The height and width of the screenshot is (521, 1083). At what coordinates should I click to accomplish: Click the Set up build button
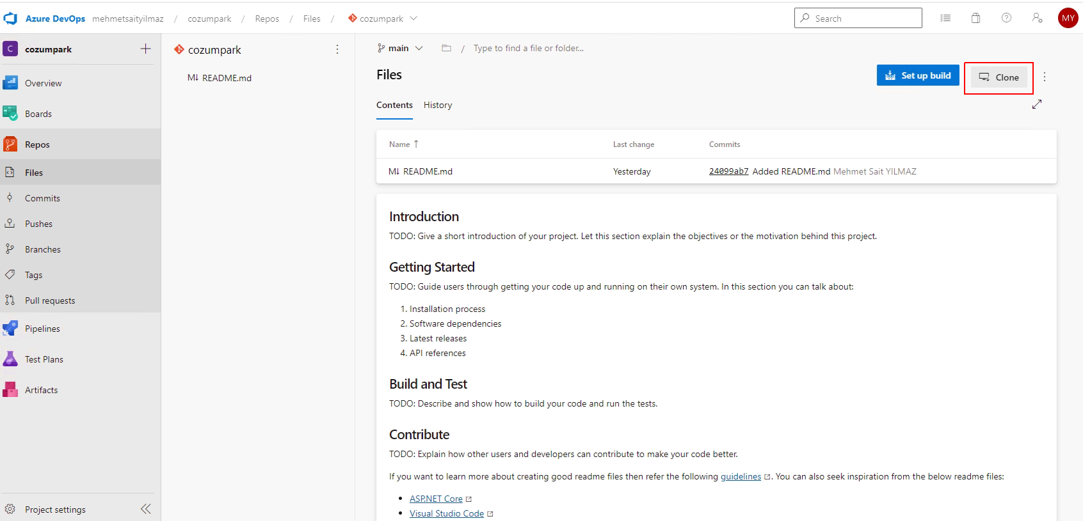pyautogui.click(x=918, y=75)
